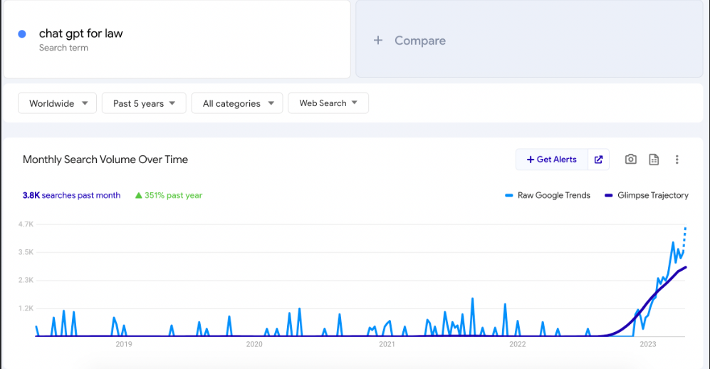This screenshot has height=369, width=710.
Task: Click the '351% past year' growth label
Action: [169, 195]
